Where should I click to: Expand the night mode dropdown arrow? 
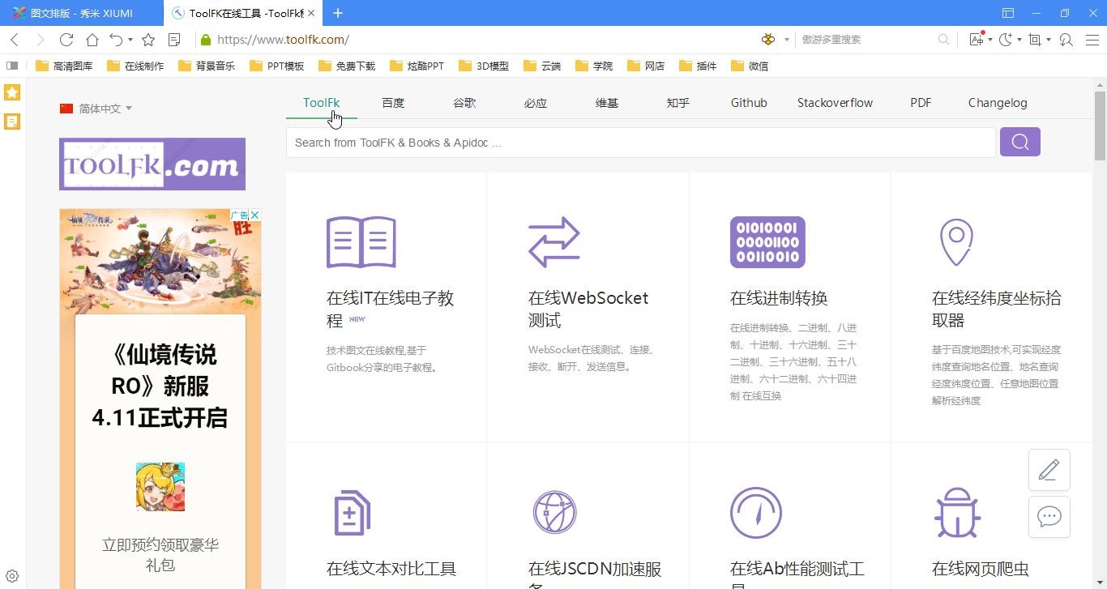[x=1019, y=40]
